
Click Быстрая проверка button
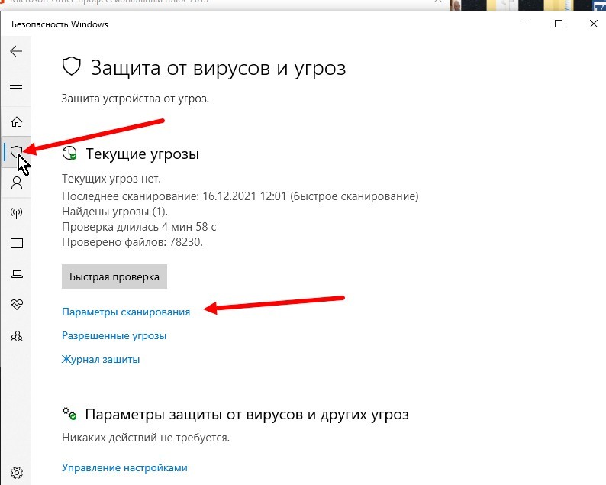(x=114, y=276)
